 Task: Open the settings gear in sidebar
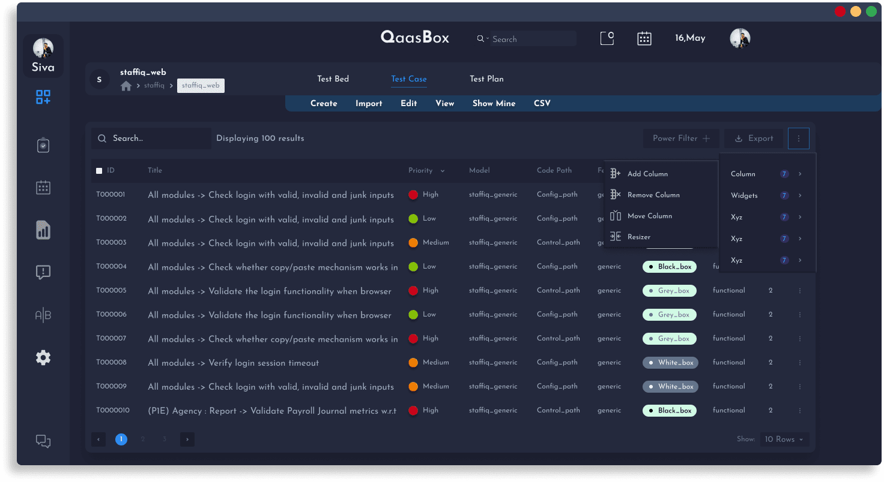coord(43,358)
